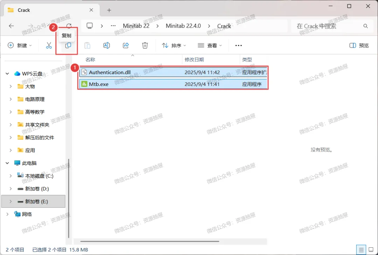The image size is (378, 255).
Task: Refresh the folder view
Action: 69,26
